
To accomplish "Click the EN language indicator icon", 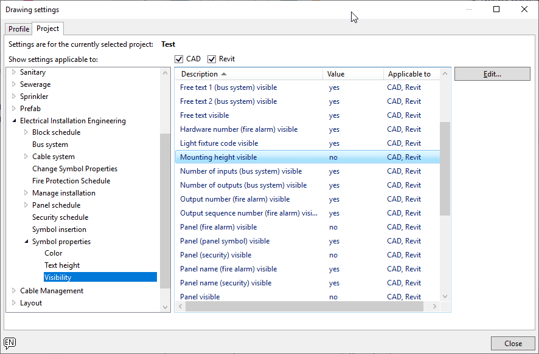I will tap(10, 342).
